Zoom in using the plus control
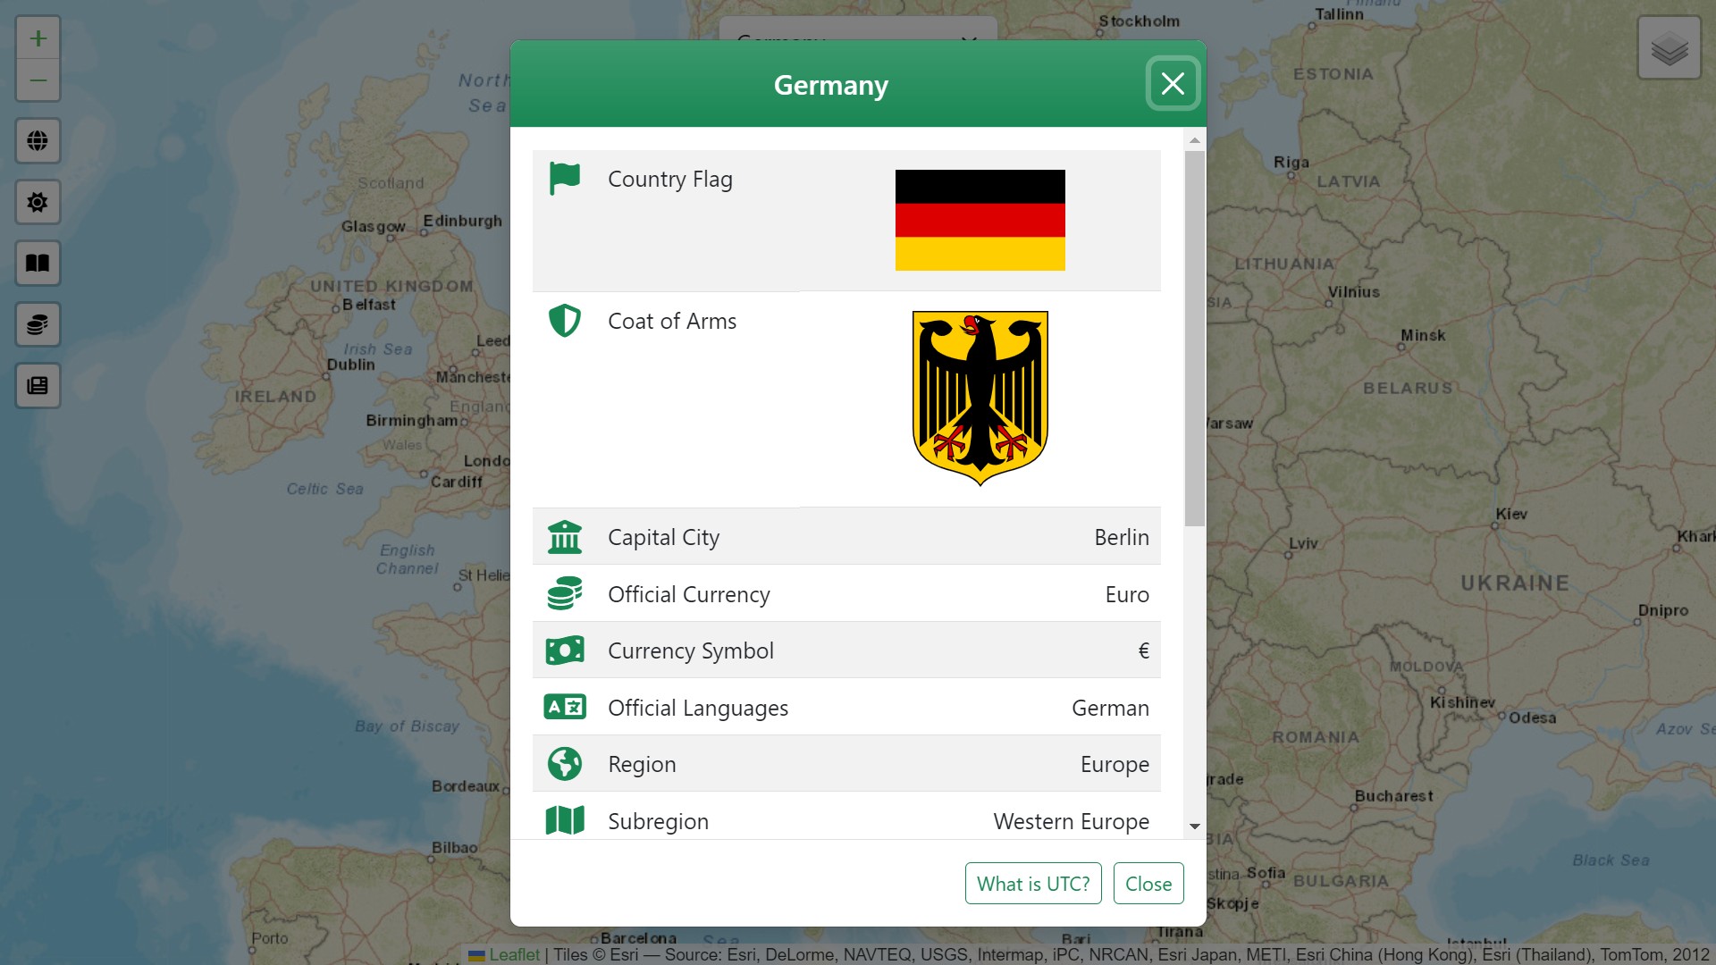The height and width of the screenshot is (965, 1716). pos(38,38)
